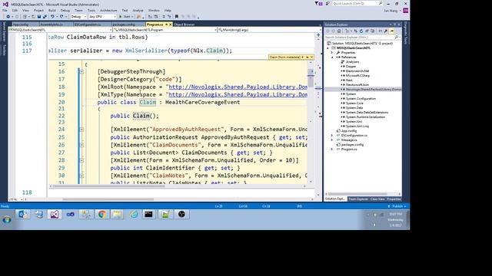Click the peek window vertical scrollbar thumb

click(311, 77)
